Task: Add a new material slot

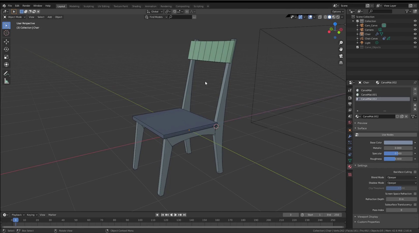Action: coord(415,89)
